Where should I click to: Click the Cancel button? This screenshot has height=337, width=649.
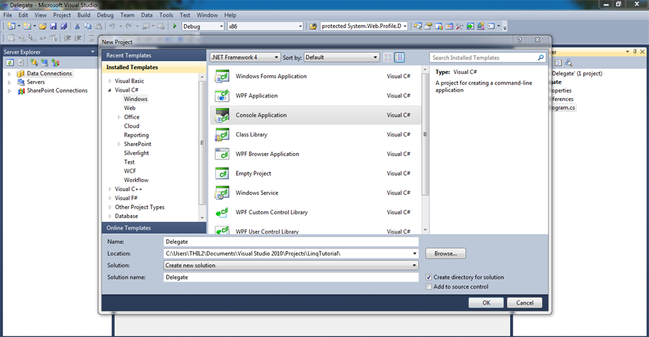[524, 303]
